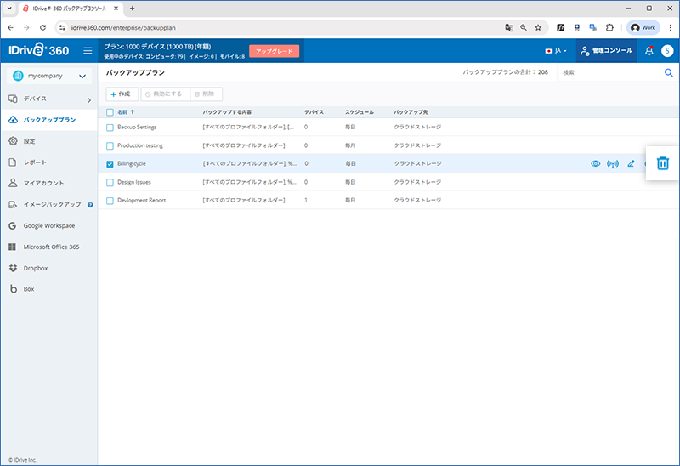Click the broadcast antenna icon on Billing cycle
The width and height of the screenshot is (680, 466).
[x=613, y=163]
